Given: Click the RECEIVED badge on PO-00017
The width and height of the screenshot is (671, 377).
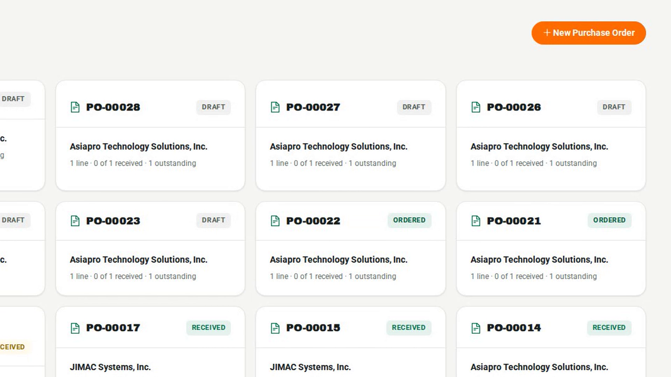Looking at the screenshot, I should click(209, 328).
